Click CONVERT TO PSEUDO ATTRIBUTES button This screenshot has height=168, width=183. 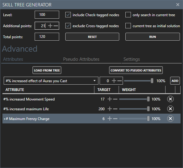136,70
